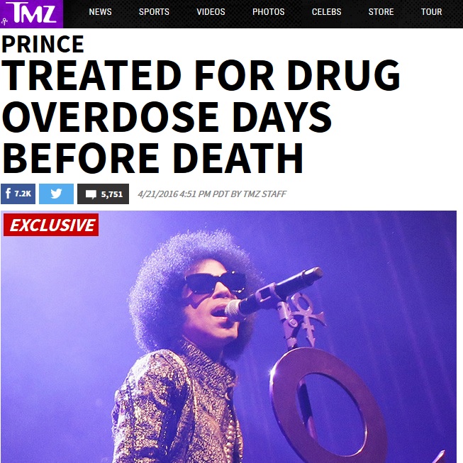Image resolution: width=463 pixels, height=463 pixels.
Task: Open the TOUR page
Action: click(x=431, y=12)
